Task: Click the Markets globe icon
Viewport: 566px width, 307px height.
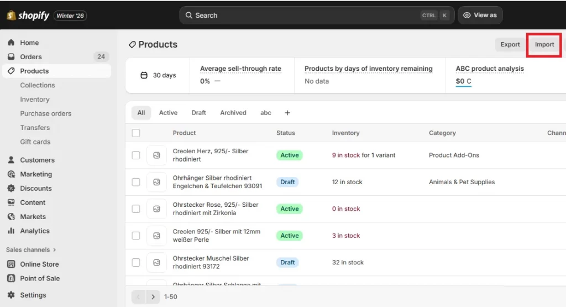Action: tap(11, 217)
